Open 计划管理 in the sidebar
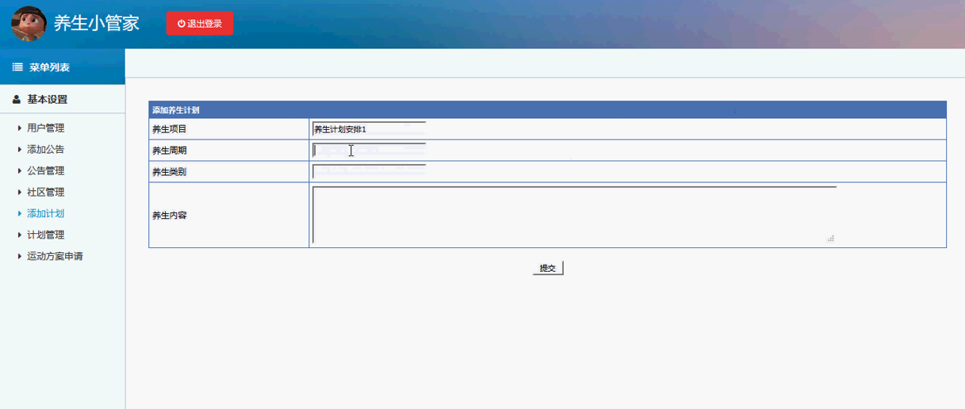Screen dimensions: 965x409 pyautogui.click(x=46, y=235)
